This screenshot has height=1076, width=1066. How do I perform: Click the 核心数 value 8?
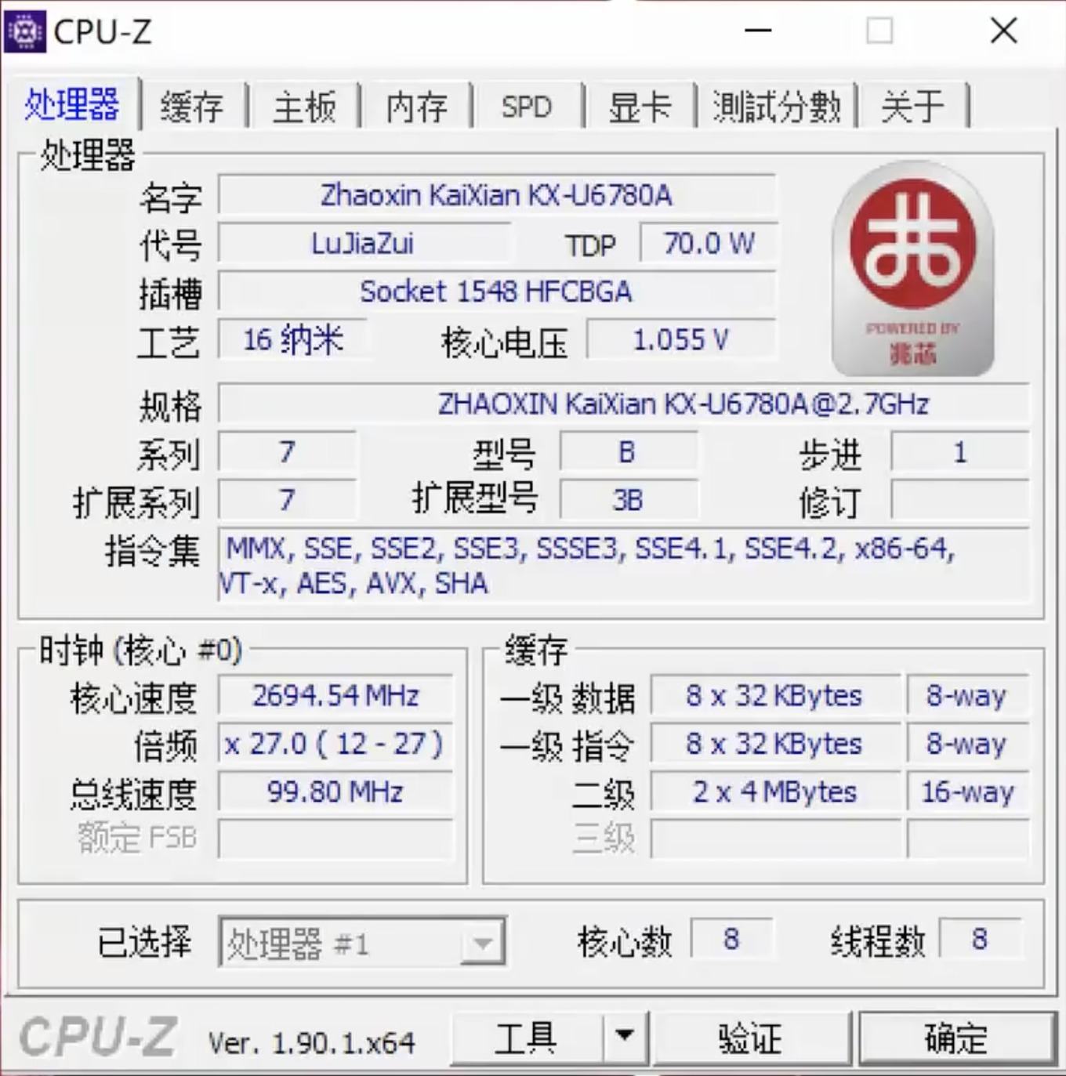[731, 939]
